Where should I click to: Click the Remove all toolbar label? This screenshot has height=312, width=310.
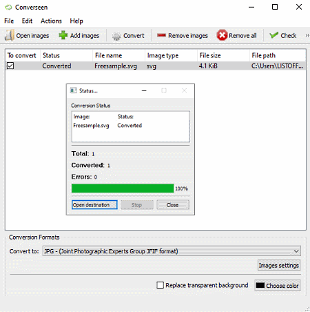pyautogui.click(x=242, y=36)
